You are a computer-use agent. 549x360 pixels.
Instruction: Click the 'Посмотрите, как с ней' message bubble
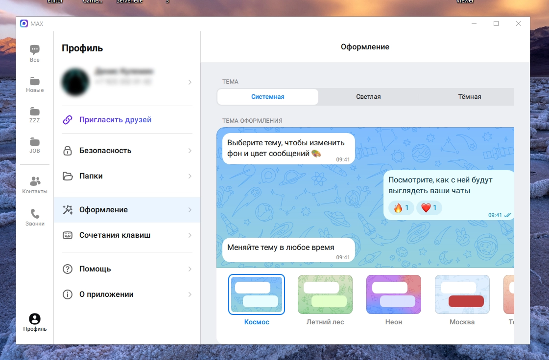coord(449,195)
